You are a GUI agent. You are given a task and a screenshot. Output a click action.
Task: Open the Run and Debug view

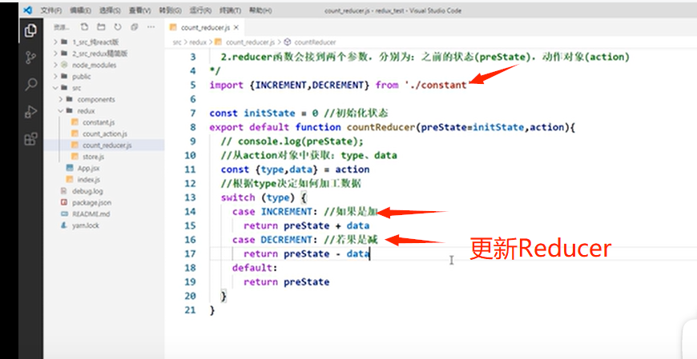(30, 111)
